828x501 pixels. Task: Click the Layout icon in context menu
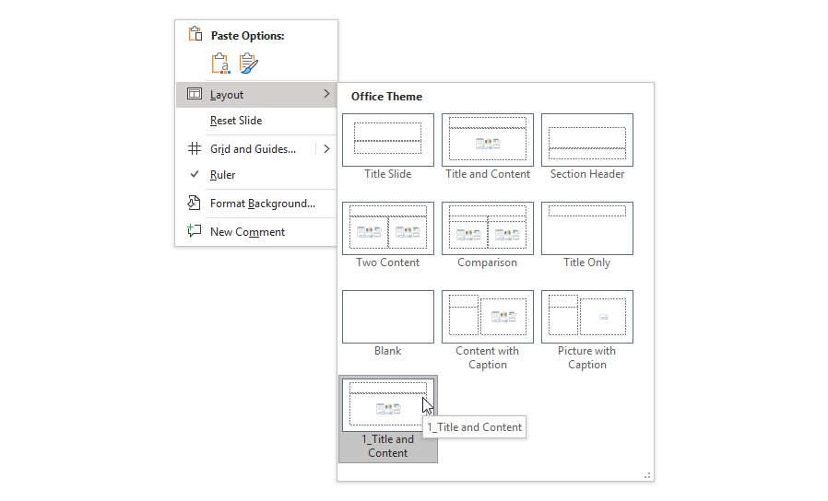click(x=195, y=94)
